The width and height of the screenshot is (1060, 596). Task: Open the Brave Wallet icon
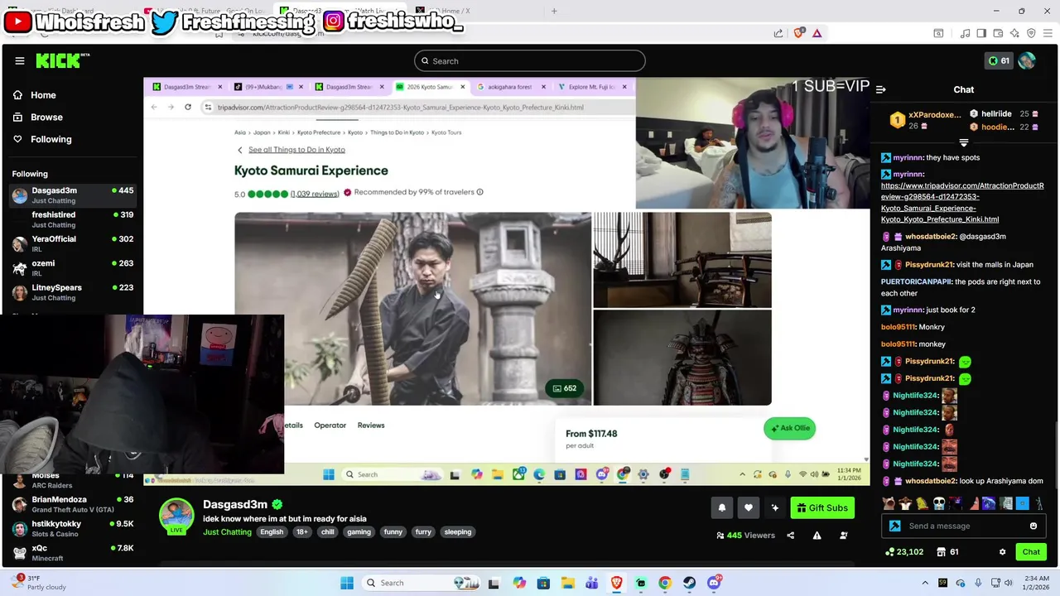click(x=998, y=33)
